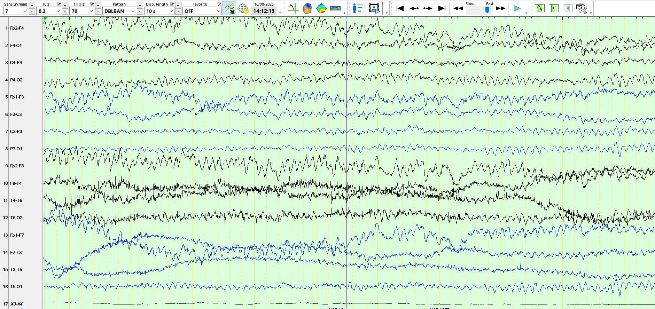Decrease sensitivity with the Sens down arrow

(32, 11)
